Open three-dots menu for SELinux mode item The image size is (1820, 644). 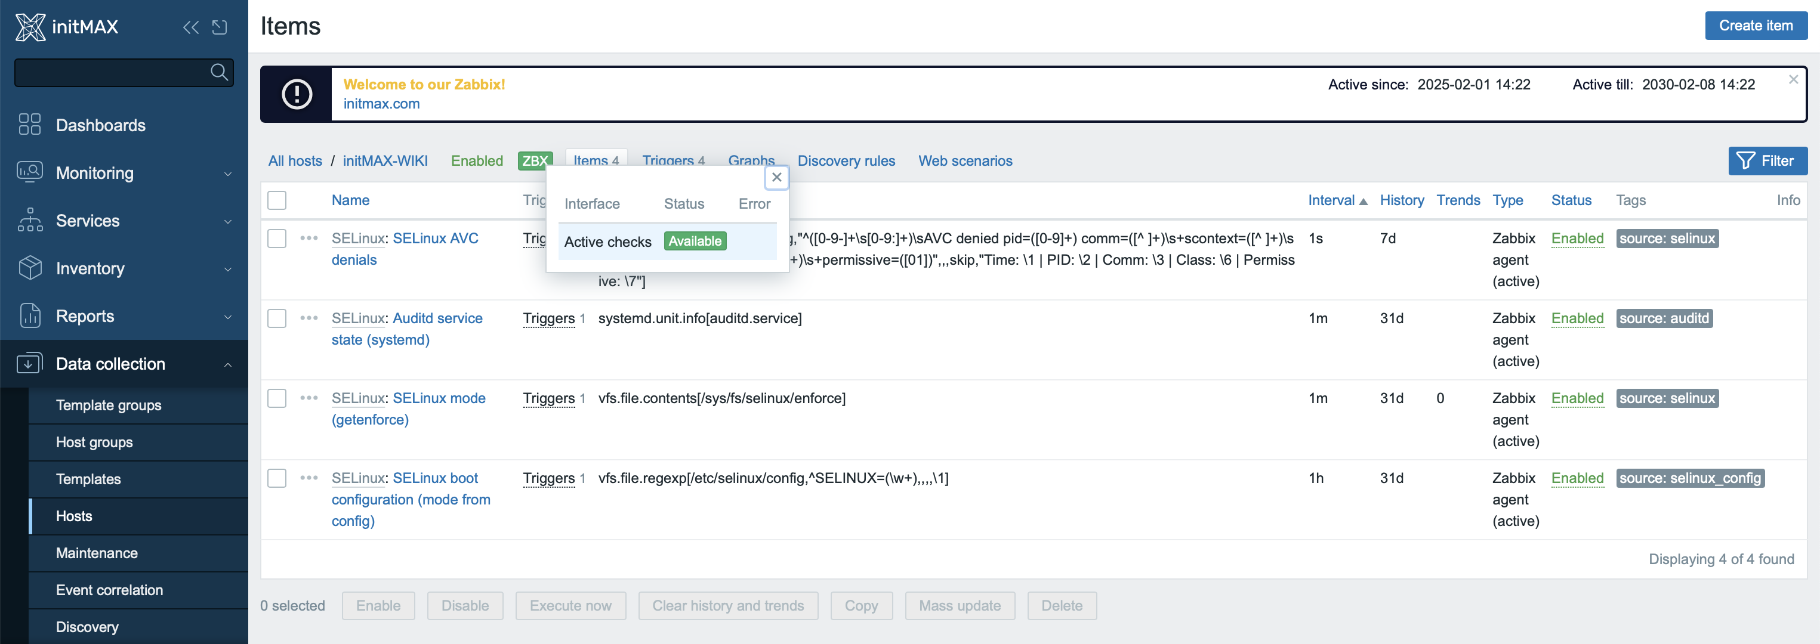tap(309, 398)
